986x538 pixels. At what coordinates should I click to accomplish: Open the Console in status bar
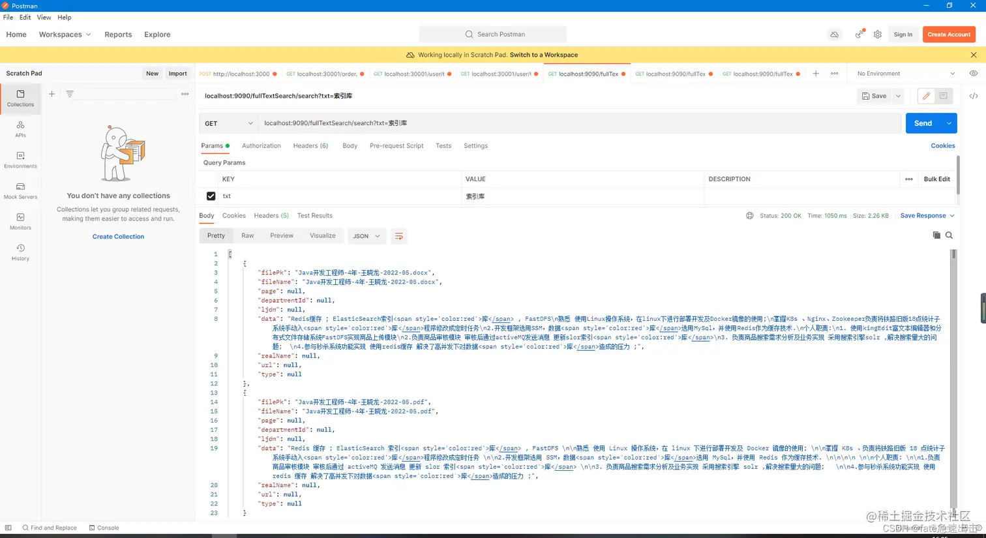(104, 528)
